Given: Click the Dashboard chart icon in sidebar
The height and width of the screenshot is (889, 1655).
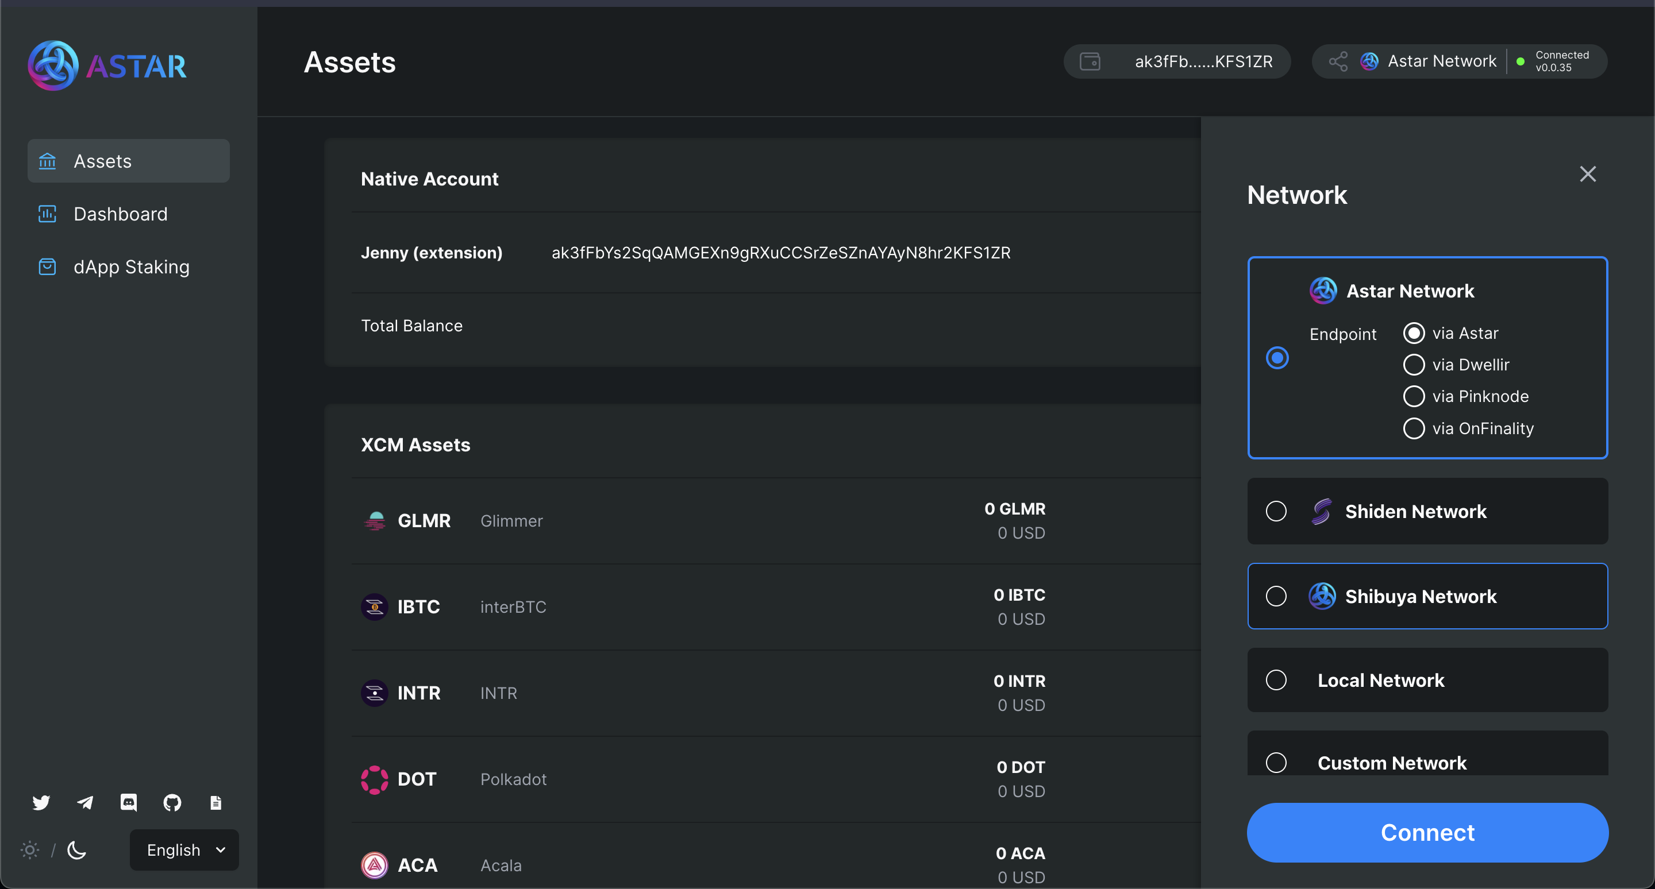Looking at the screenshot, I should pyautogui.click(x=48, y=214).
